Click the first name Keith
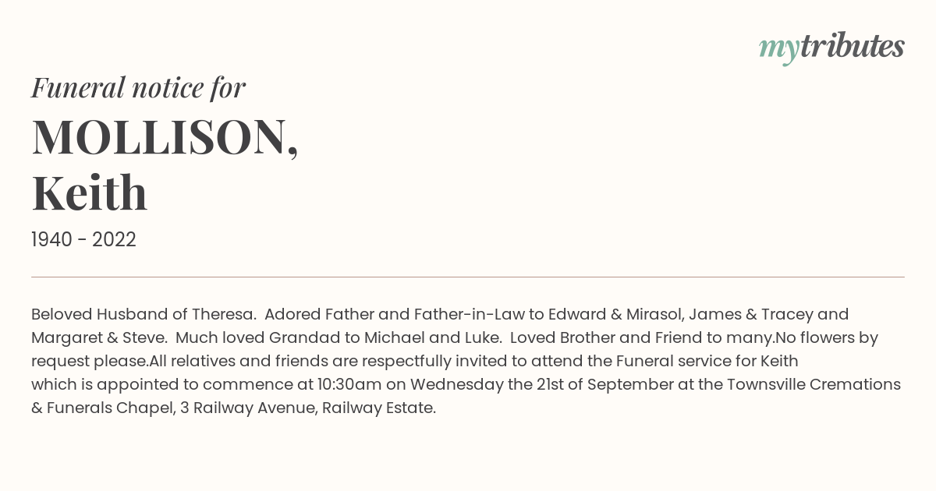Image resolution: width=936 pixels, height=491 pixels. coord(89,193)
